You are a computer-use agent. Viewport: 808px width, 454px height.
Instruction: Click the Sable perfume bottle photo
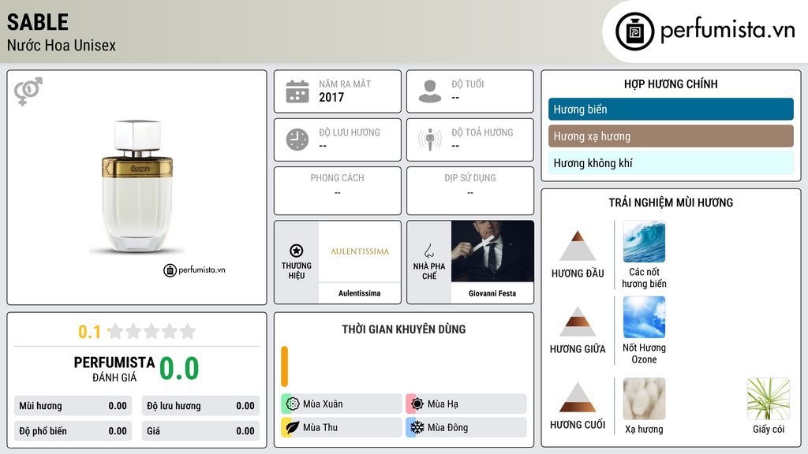point(137,186)
